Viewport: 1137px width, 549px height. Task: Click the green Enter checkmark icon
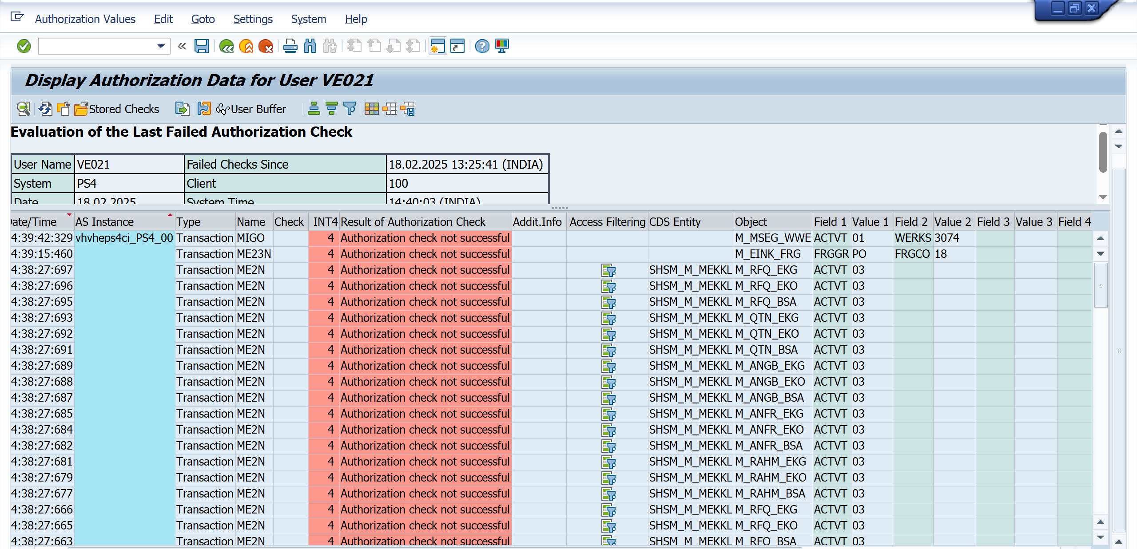click(x=24, y=46)
